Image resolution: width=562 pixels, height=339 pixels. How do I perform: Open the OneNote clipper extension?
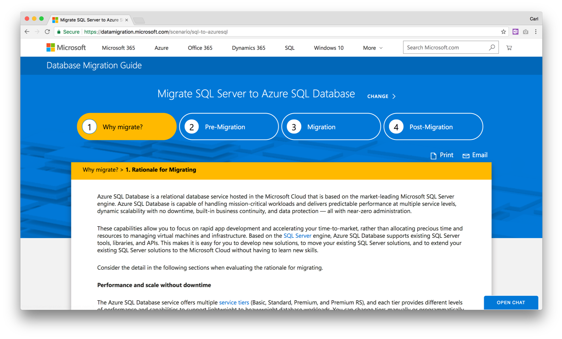click(x=515, y=32)
